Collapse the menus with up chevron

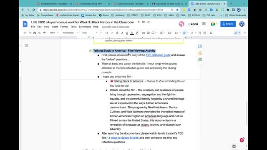pos(245,33)
